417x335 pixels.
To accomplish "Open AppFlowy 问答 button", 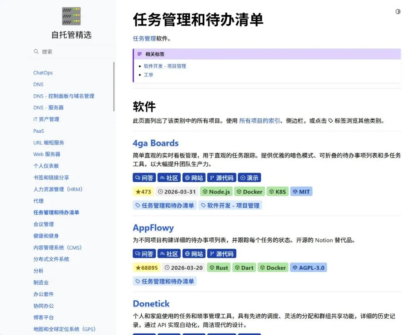I will coord(144,254).
